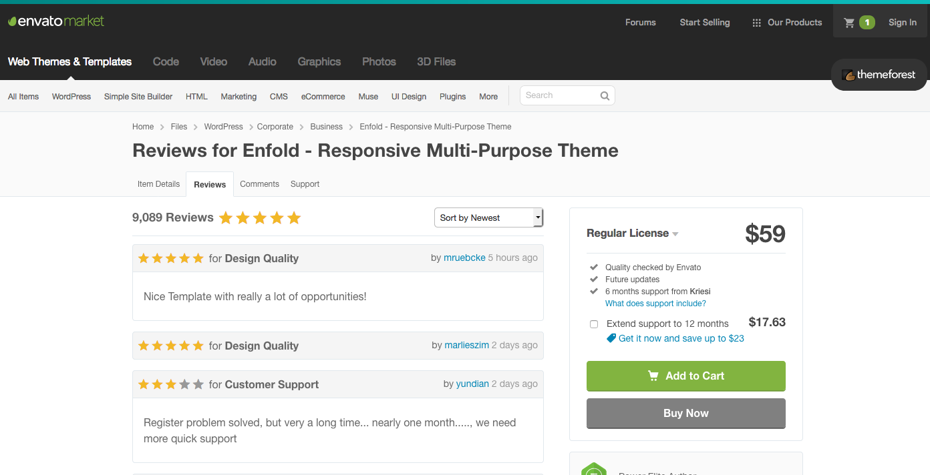The width and height of the screenshot is (930, 475).
Task: Open the WordPress category in subnavigation
Action: (71, 97)
